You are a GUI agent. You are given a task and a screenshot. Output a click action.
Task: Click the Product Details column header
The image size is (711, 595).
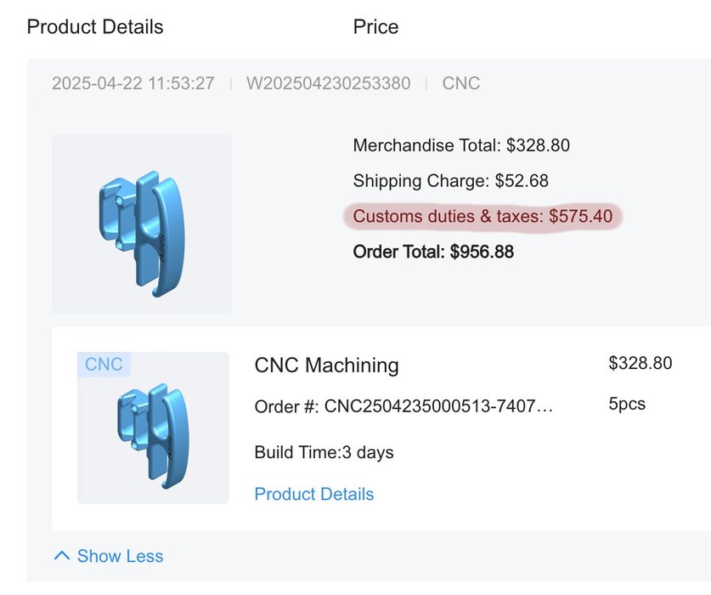click(x=95, y=27)
